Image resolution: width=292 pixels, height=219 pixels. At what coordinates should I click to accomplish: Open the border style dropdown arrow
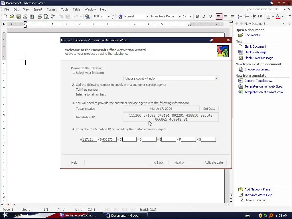pyautogui.click(x=273, y=17)
